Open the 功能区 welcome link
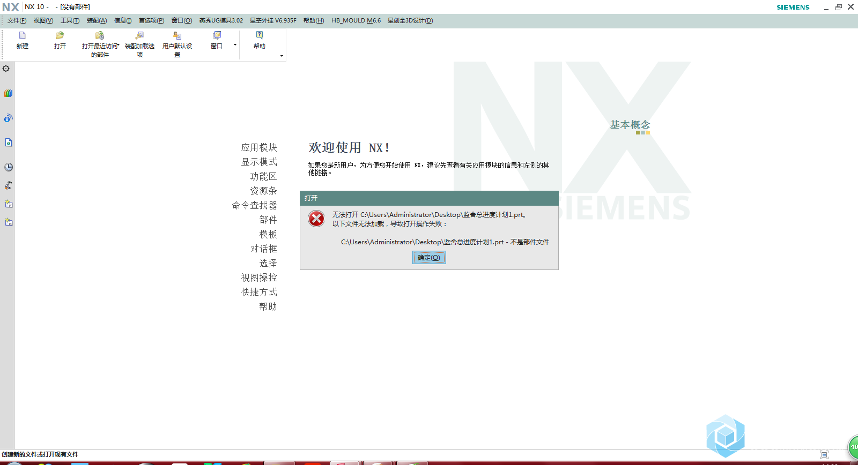 coord(263,176)
